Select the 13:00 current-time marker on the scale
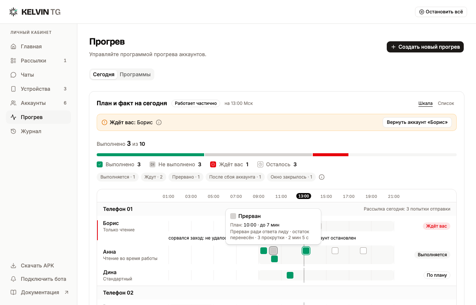476x305 pixels. pos(304,196)
